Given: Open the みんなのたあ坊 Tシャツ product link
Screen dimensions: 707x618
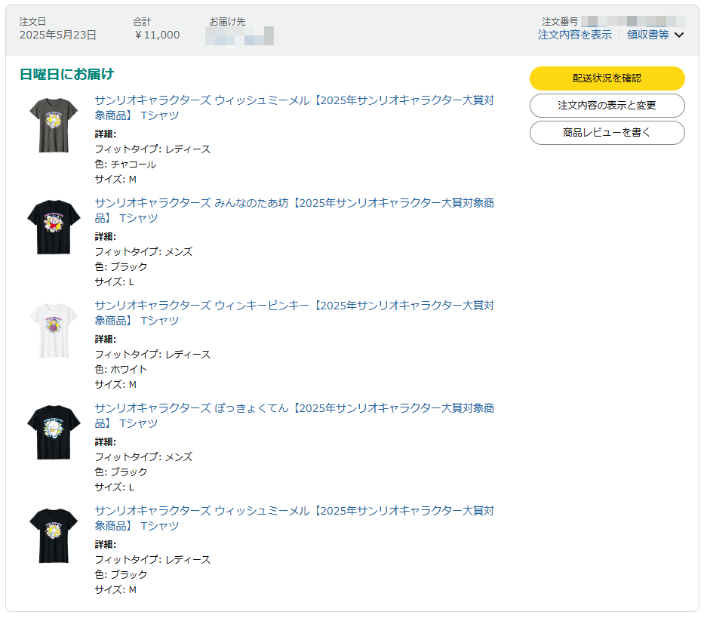Looking at the screenshot, I should click(294, 211).
